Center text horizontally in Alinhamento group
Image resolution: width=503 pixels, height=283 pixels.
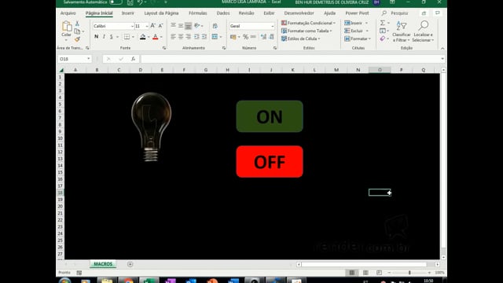(181, 37)
